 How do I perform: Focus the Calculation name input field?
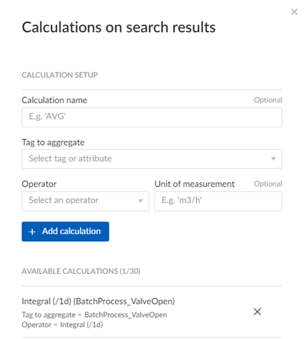152,117
